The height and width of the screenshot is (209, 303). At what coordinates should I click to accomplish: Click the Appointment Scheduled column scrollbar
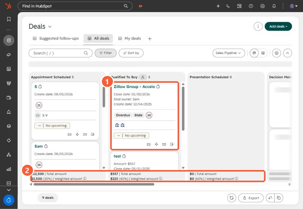pos(104,97)
